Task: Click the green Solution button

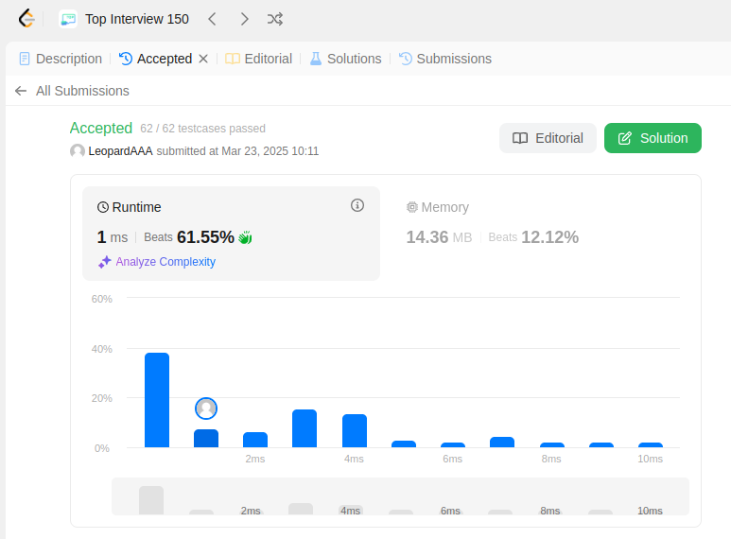Action: 653,138
